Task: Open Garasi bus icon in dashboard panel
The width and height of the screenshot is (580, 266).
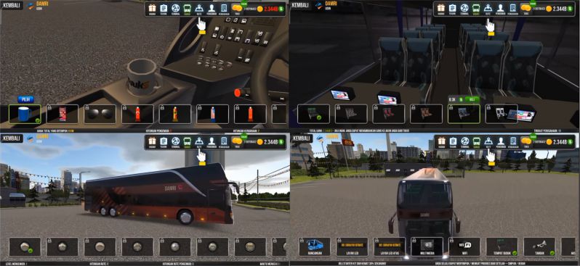Action: coord(188,9)
